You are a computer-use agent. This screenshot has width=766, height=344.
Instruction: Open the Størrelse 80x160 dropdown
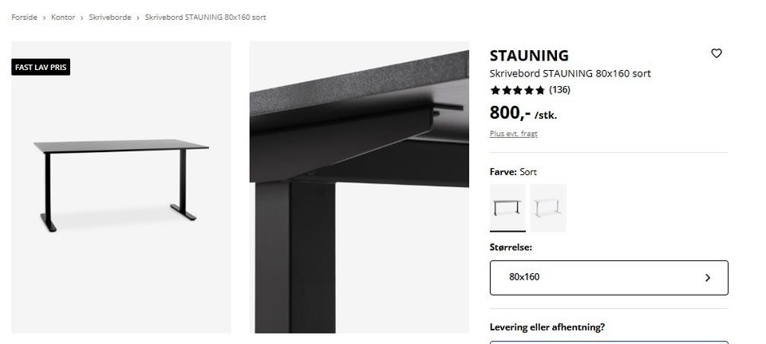click(608, 278)
